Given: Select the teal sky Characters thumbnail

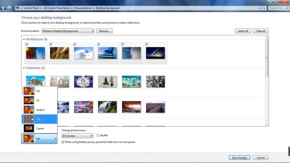Looking at the screenshot, I should [x=131, y=81].
